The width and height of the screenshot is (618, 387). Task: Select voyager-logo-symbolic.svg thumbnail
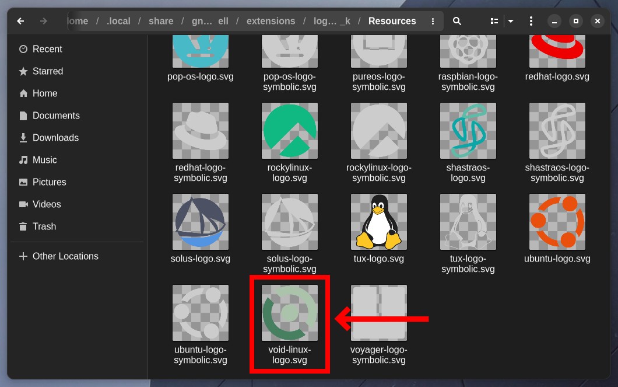point(379,313)
